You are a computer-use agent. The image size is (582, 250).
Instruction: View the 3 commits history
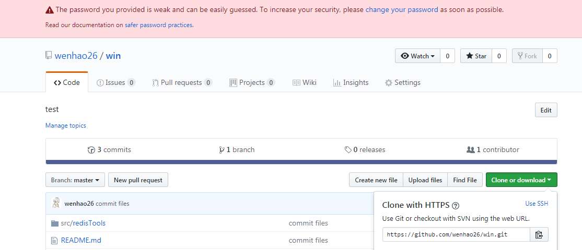coord(110,149)
